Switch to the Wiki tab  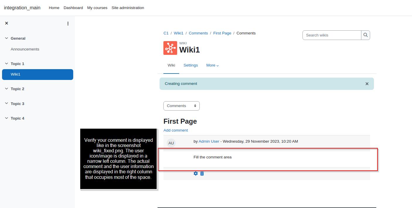click(171, 65)
